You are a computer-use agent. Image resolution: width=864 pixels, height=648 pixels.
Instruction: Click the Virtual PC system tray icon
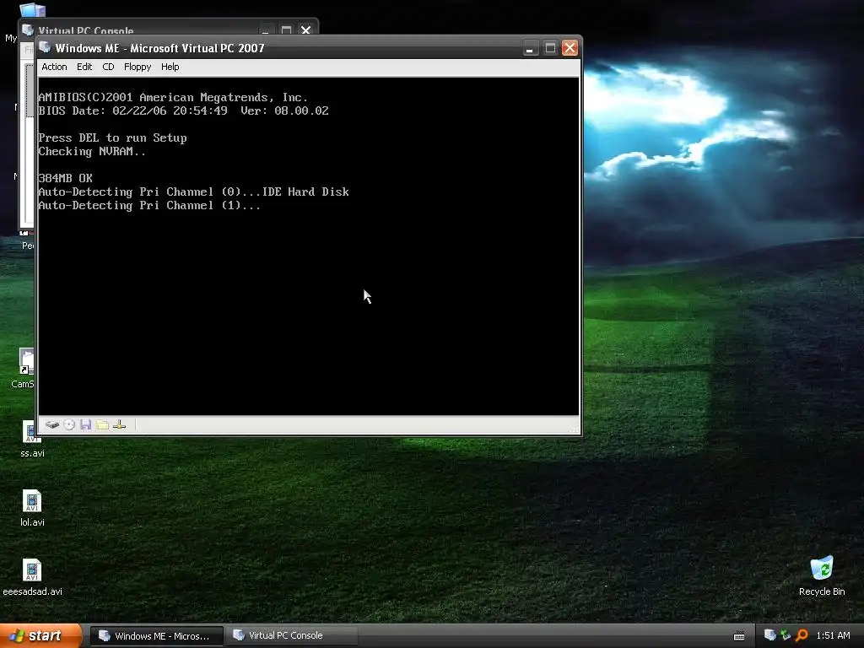click(x=769, y=635)
